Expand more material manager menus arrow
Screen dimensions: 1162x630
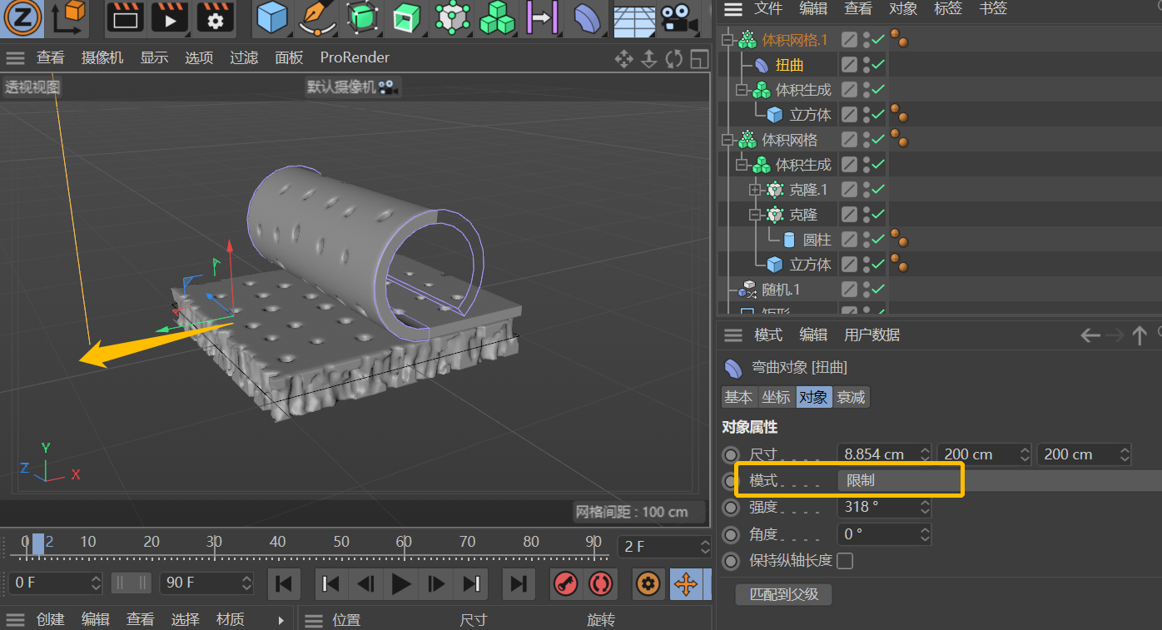281,620
